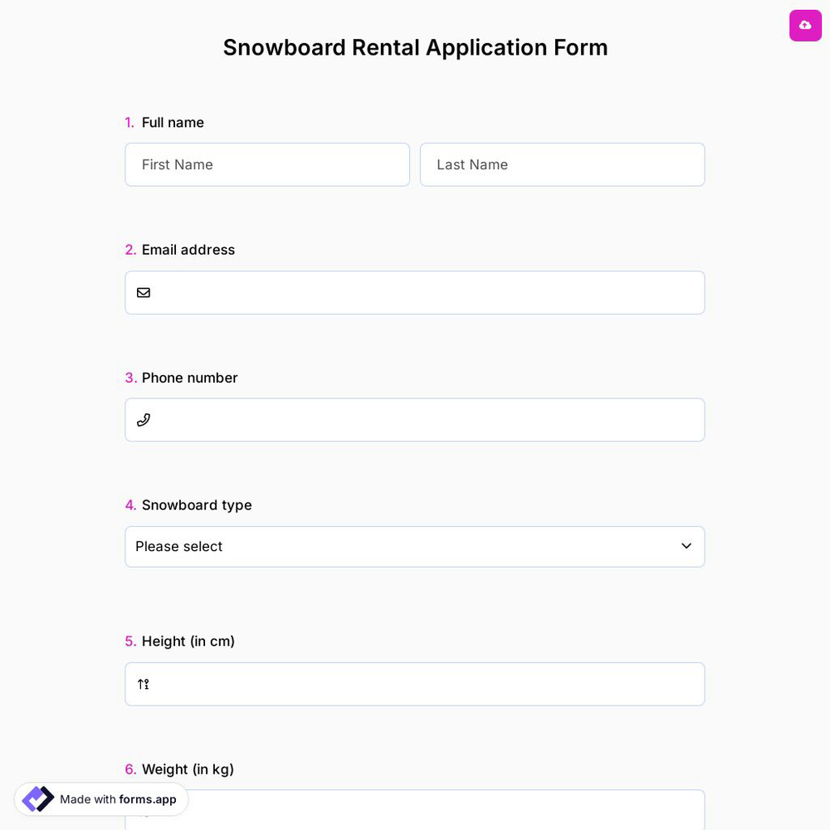Viewport: 830px width, 830px height.
Task: Open the Please select menu under question four
Action: 415,546
